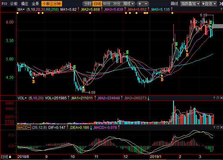Expand the MACD indicator selector
Viewport: 223px width, 160px height.
click(x=25, y=127)
